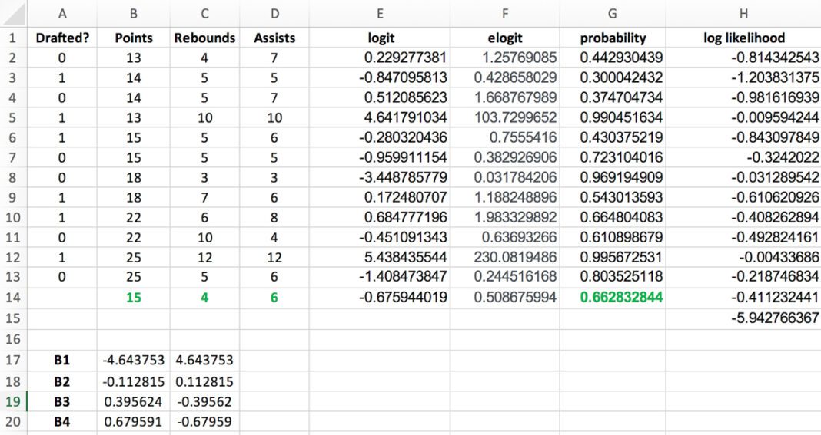This screenshot has height=435, width=821.
Task: Select cell with value -0.39562
Action: pyautogui.click(x=204, y=401)
